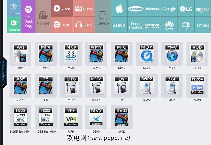Select Samsung device profiles

[x=136, y=8]
